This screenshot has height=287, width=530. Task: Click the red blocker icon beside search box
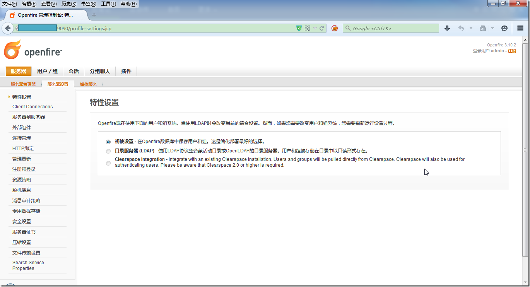click(335, 28)
